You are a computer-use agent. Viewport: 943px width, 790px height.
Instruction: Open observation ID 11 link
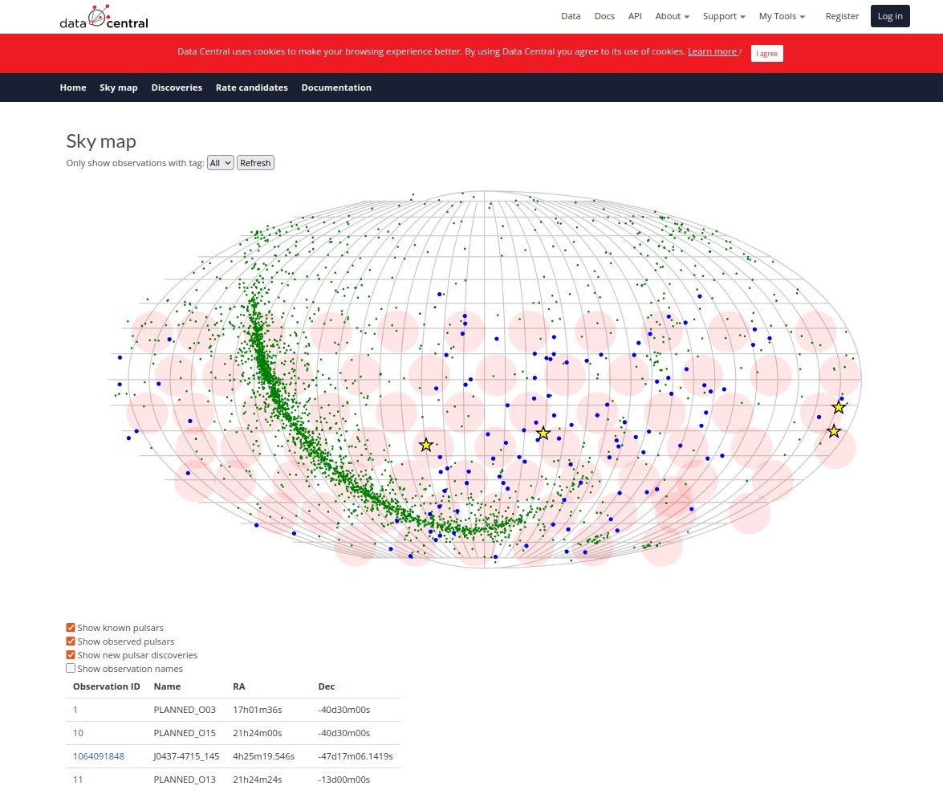click(x=78, y=780)
